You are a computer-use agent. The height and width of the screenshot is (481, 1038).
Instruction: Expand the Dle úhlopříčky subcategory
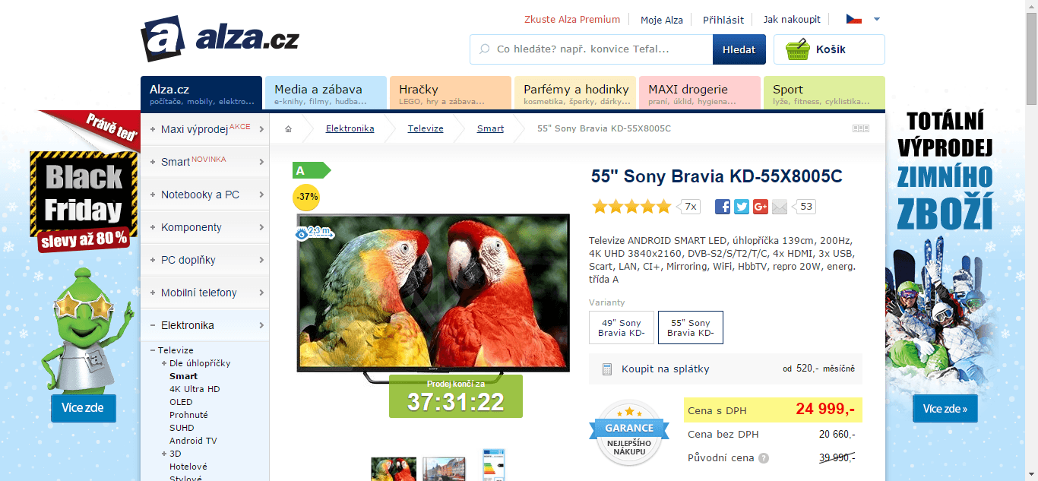[x=164, y=363]
